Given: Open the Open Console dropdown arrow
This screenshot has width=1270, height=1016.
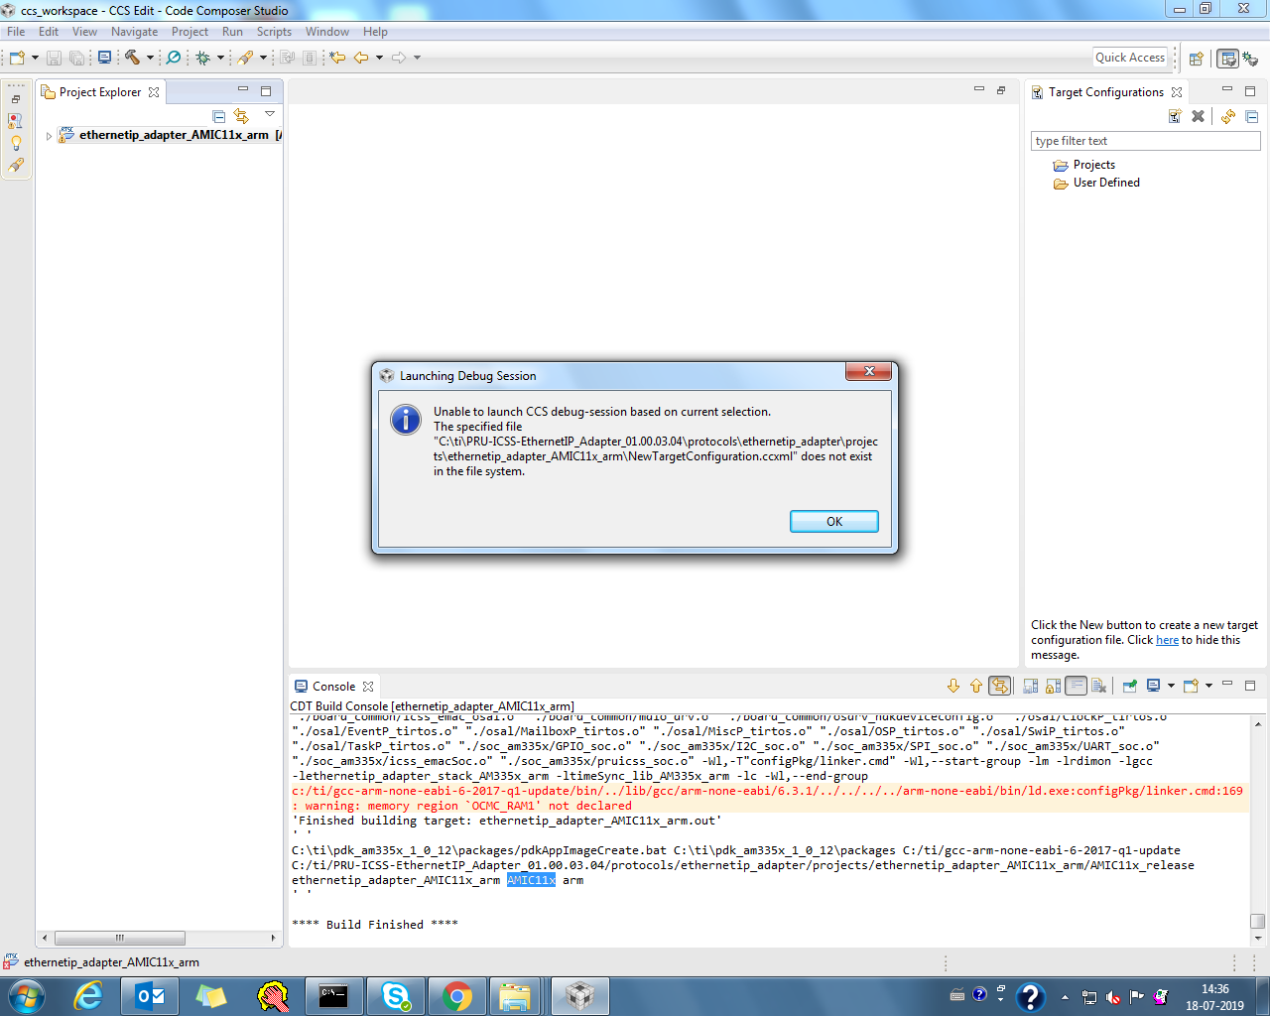Looking at the screenshot, I should pyautogui.click(x=1208, y=686).
